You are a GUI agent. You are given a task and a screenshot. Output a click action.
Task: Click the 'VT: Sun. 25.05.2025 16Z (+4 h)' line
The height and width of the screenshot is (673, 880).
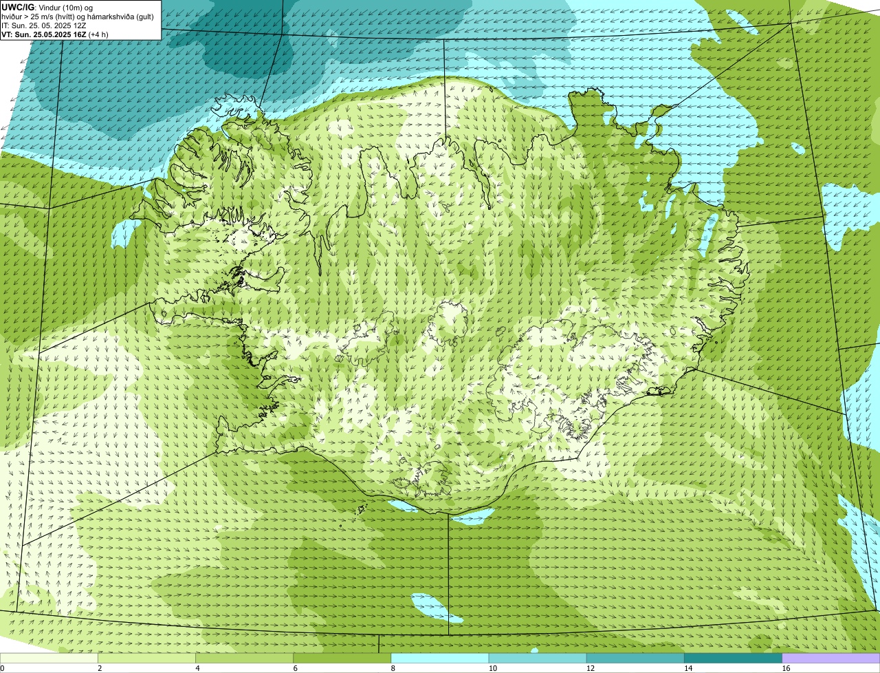55,34
